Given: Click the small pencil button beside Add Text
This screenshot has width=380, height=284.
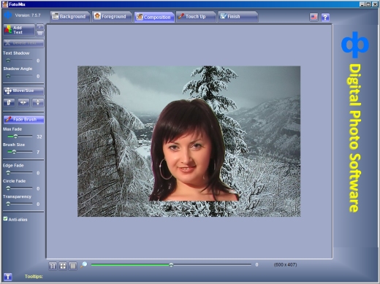Looking at the screenshot, I should 40,26.
